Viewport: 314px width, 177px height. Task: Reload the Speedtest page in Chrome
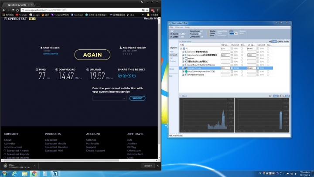click(13, 10)
